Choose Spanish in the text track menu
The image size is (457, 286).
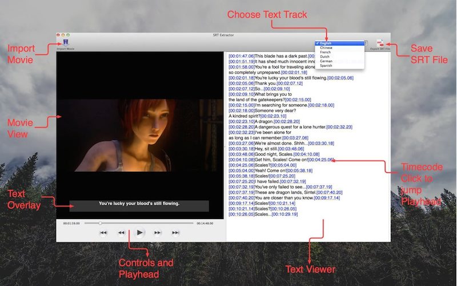click(339, 66)
